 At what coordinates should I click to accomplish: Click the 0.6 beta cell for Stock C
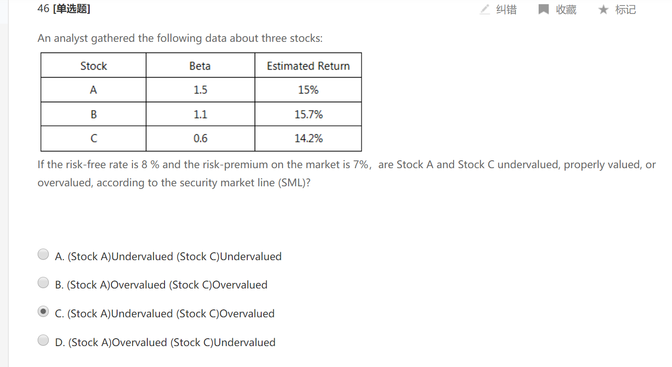click(x=200, y=138)
